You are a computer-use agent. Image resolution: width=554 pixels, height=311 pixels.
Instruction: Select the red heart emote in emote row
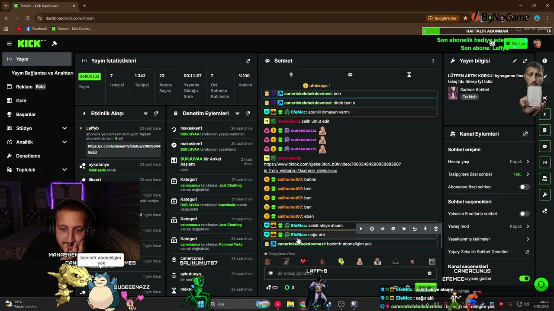pyautogui.click(x=304, y=261)
